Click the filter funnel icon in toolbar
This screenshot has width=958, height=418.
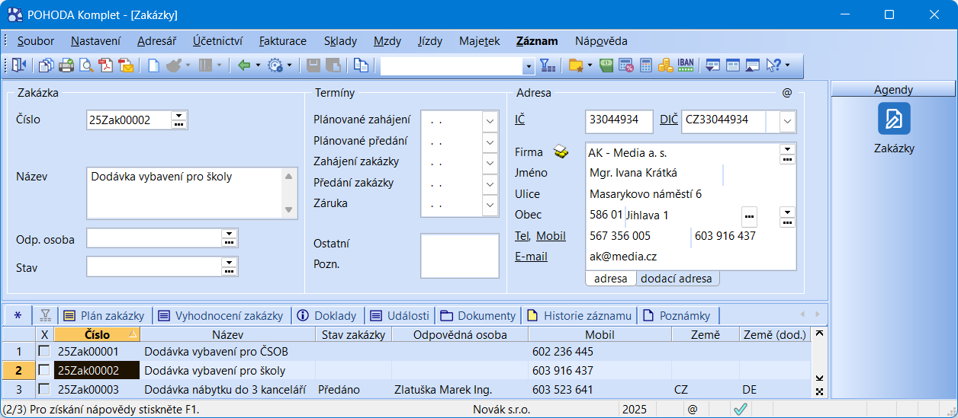coord(548,65)
